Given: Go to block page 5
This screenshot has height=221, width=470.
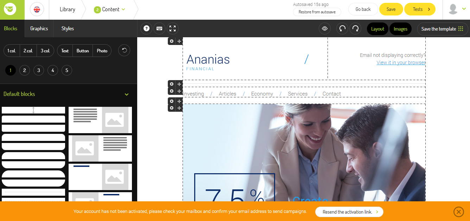Looking at the screenshot, I should tap(67, 70).
